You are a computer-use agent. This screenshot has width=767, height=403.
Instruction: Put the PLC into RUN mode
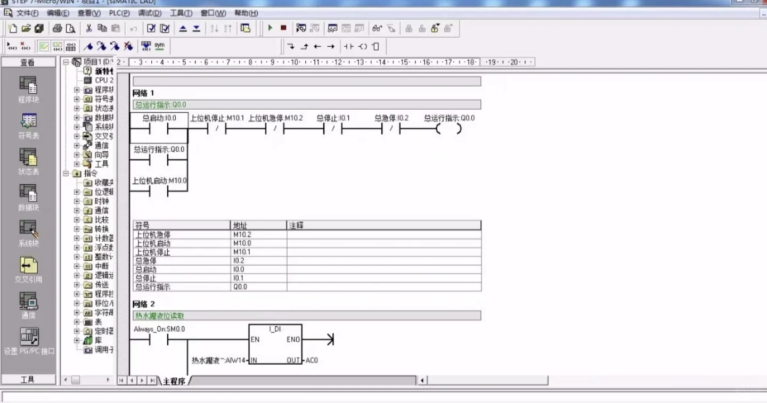[x=271, y=29]
